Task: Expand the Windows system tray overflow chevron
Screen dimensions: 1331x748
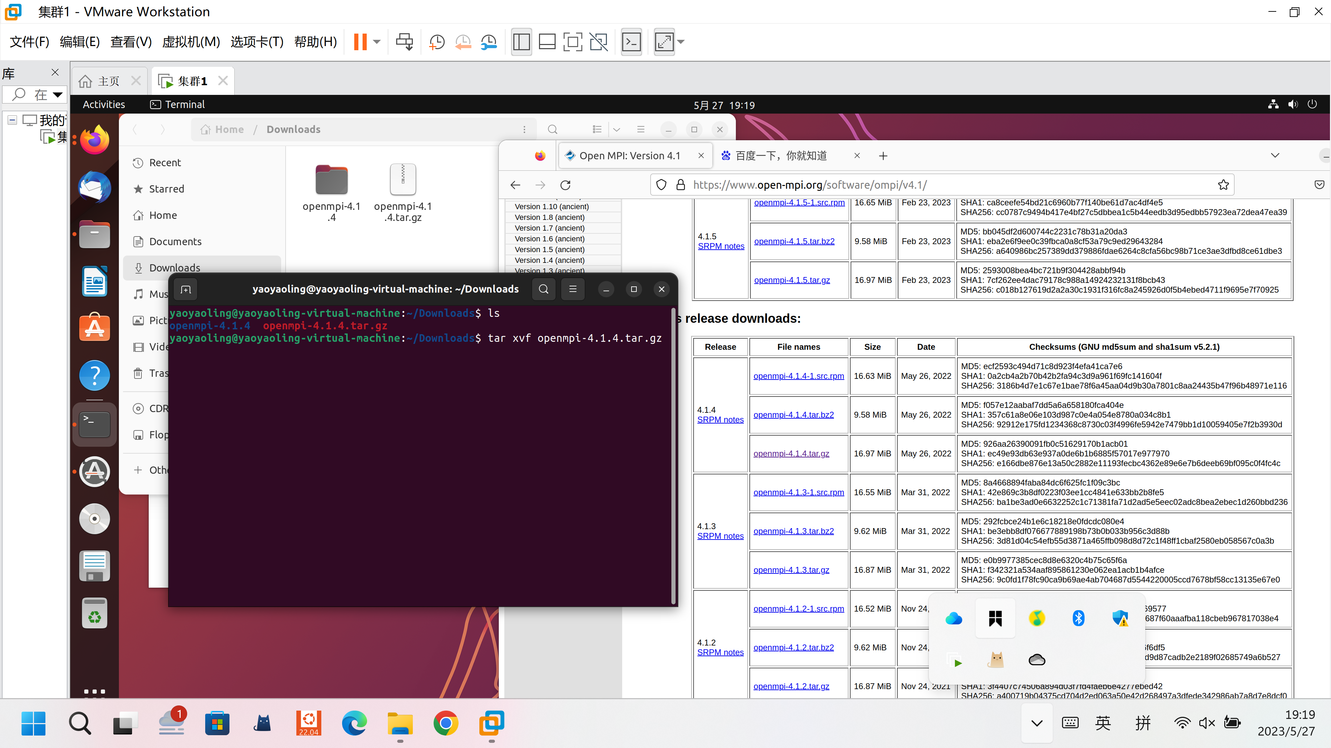Action: coord(1036,723)
